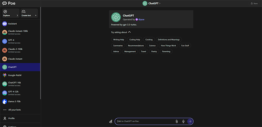Screen dimensions: 262x127
Task: Open the Llama-2-70b chat label
Action: 14,101
